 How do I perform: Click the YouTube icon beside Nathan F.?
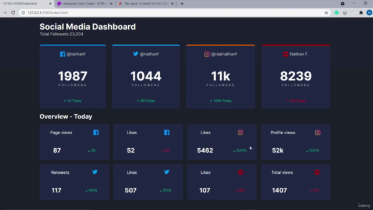(286, 54)
